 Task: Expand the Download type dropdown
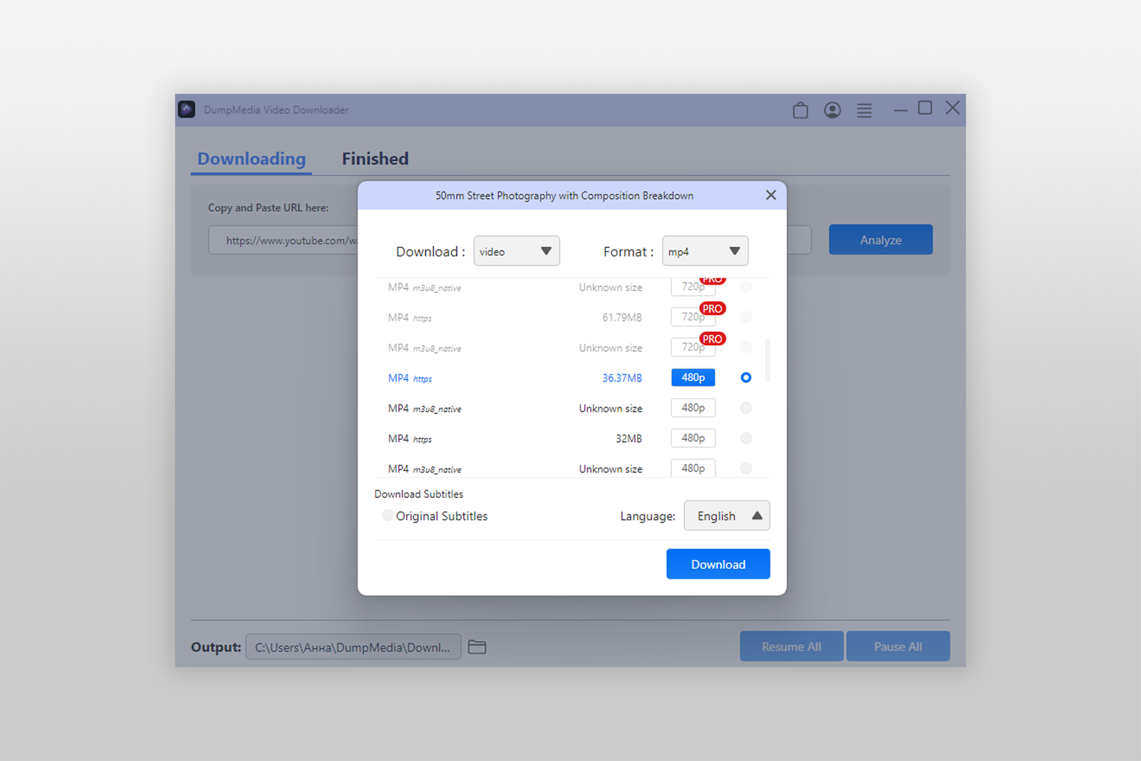coord(516,251)
